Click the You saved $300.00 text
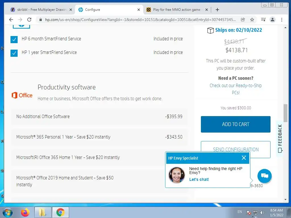Screen dimensions: 291x218 pos(236,108)
